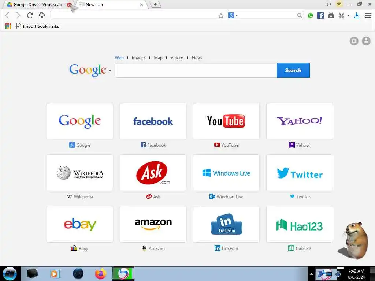The image size is (375, 281).
Task: Expand the Google logo engine dropdown
Action: click(110, 71)
